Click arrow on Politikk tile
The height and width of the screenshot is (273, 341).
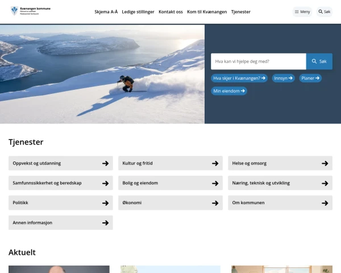106,203
